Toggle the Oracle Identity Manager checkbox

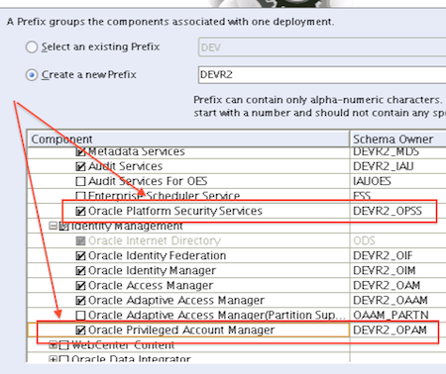[x=80, y=271]
